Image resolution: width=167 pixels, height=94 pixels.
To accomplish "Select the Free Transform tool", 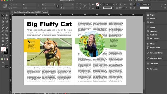I will pyautogui.click(x=7, y=35).
